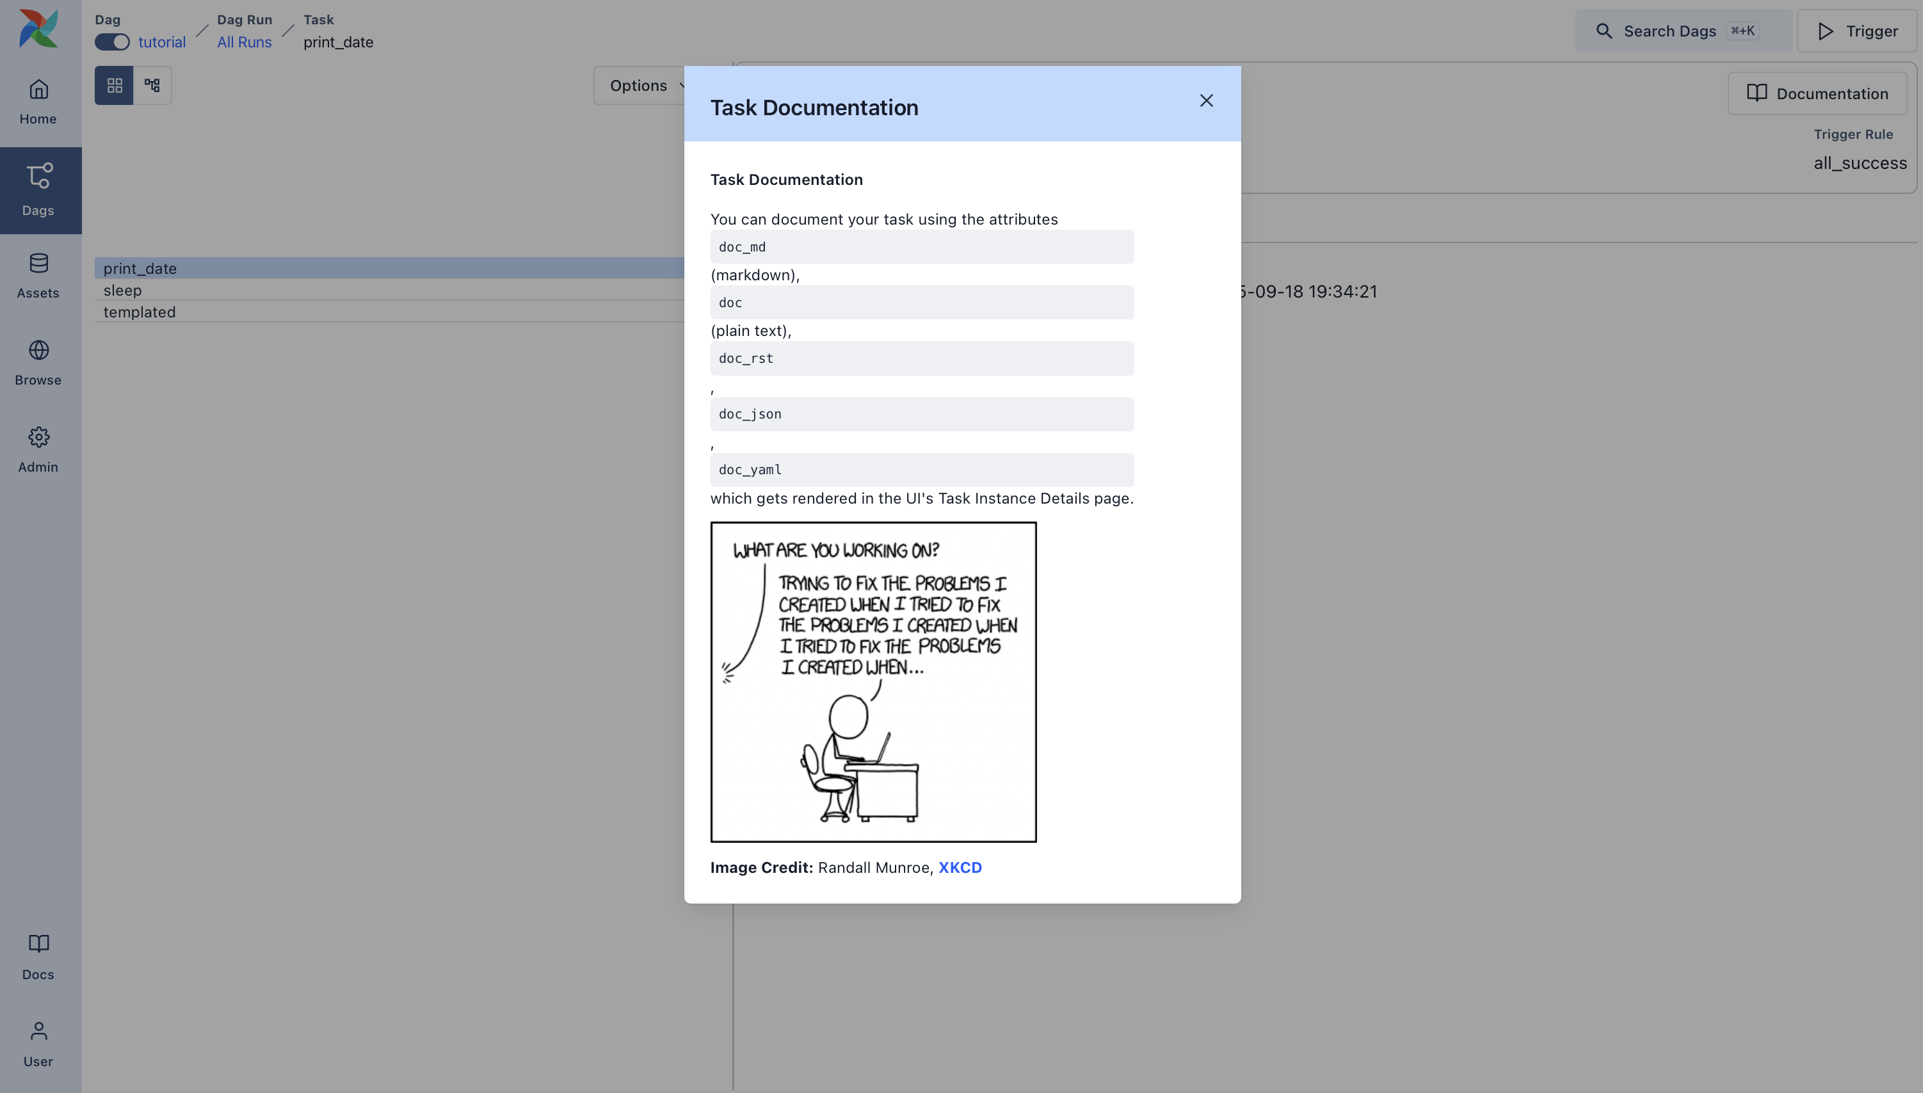The height and width of the screenshot is (1093, 1923).
Task: Click the Search Dags field
Action: pos(1682,31)
